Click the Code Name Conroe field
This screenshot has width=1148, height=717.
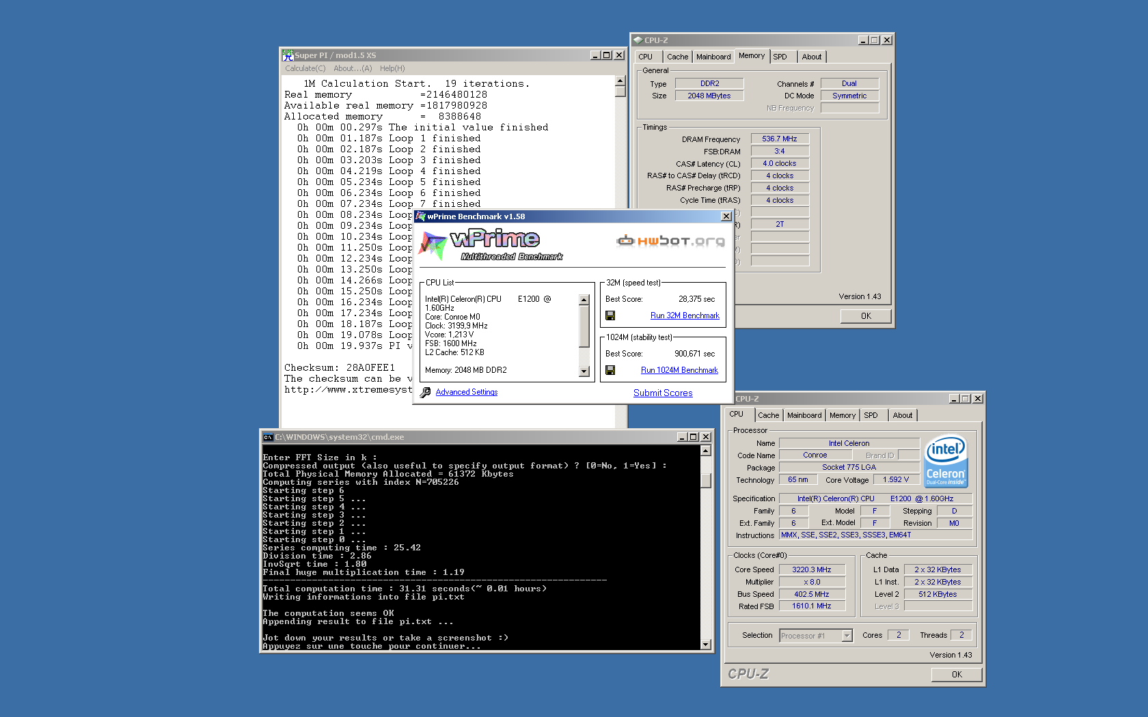[x=815, y=455]
